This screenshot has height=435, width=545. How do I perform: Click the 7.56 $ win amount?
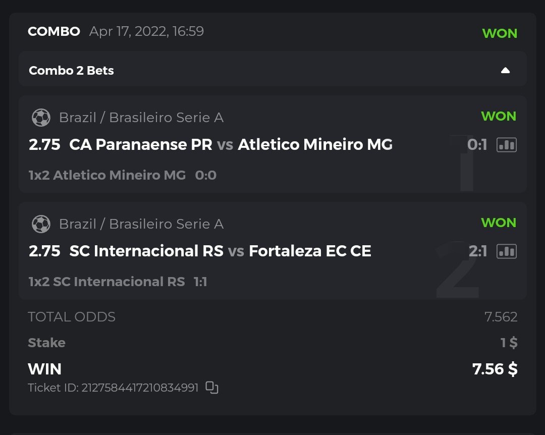[495, 369]
